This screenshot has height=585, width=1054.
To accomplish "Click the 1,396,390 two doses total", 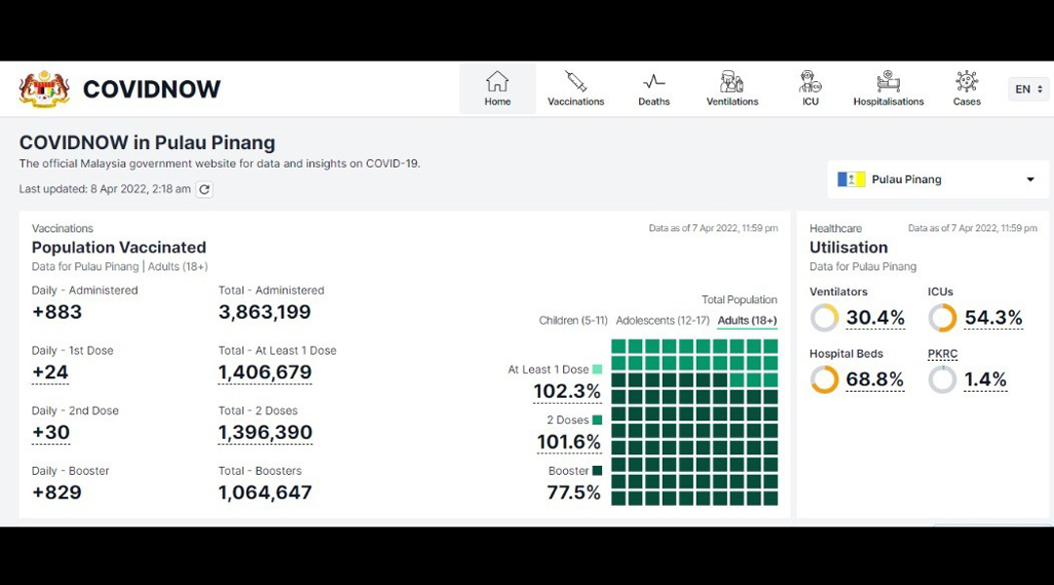I will point(264,432).
